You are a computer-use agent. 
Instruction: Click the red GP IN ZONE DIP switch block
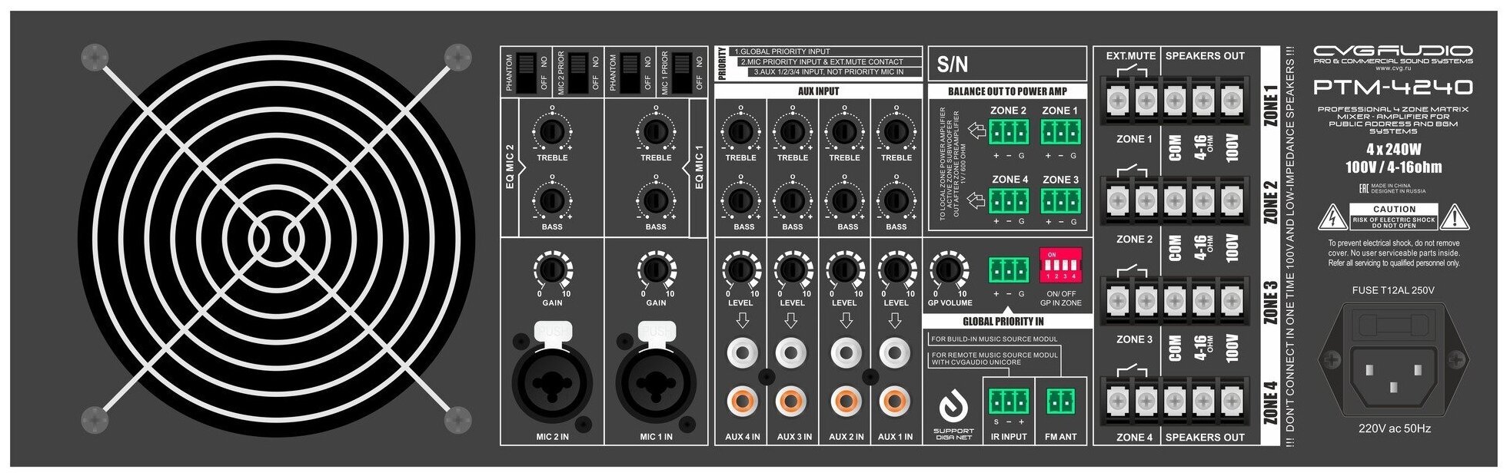pyautogui.click(x=1060, y=266)
